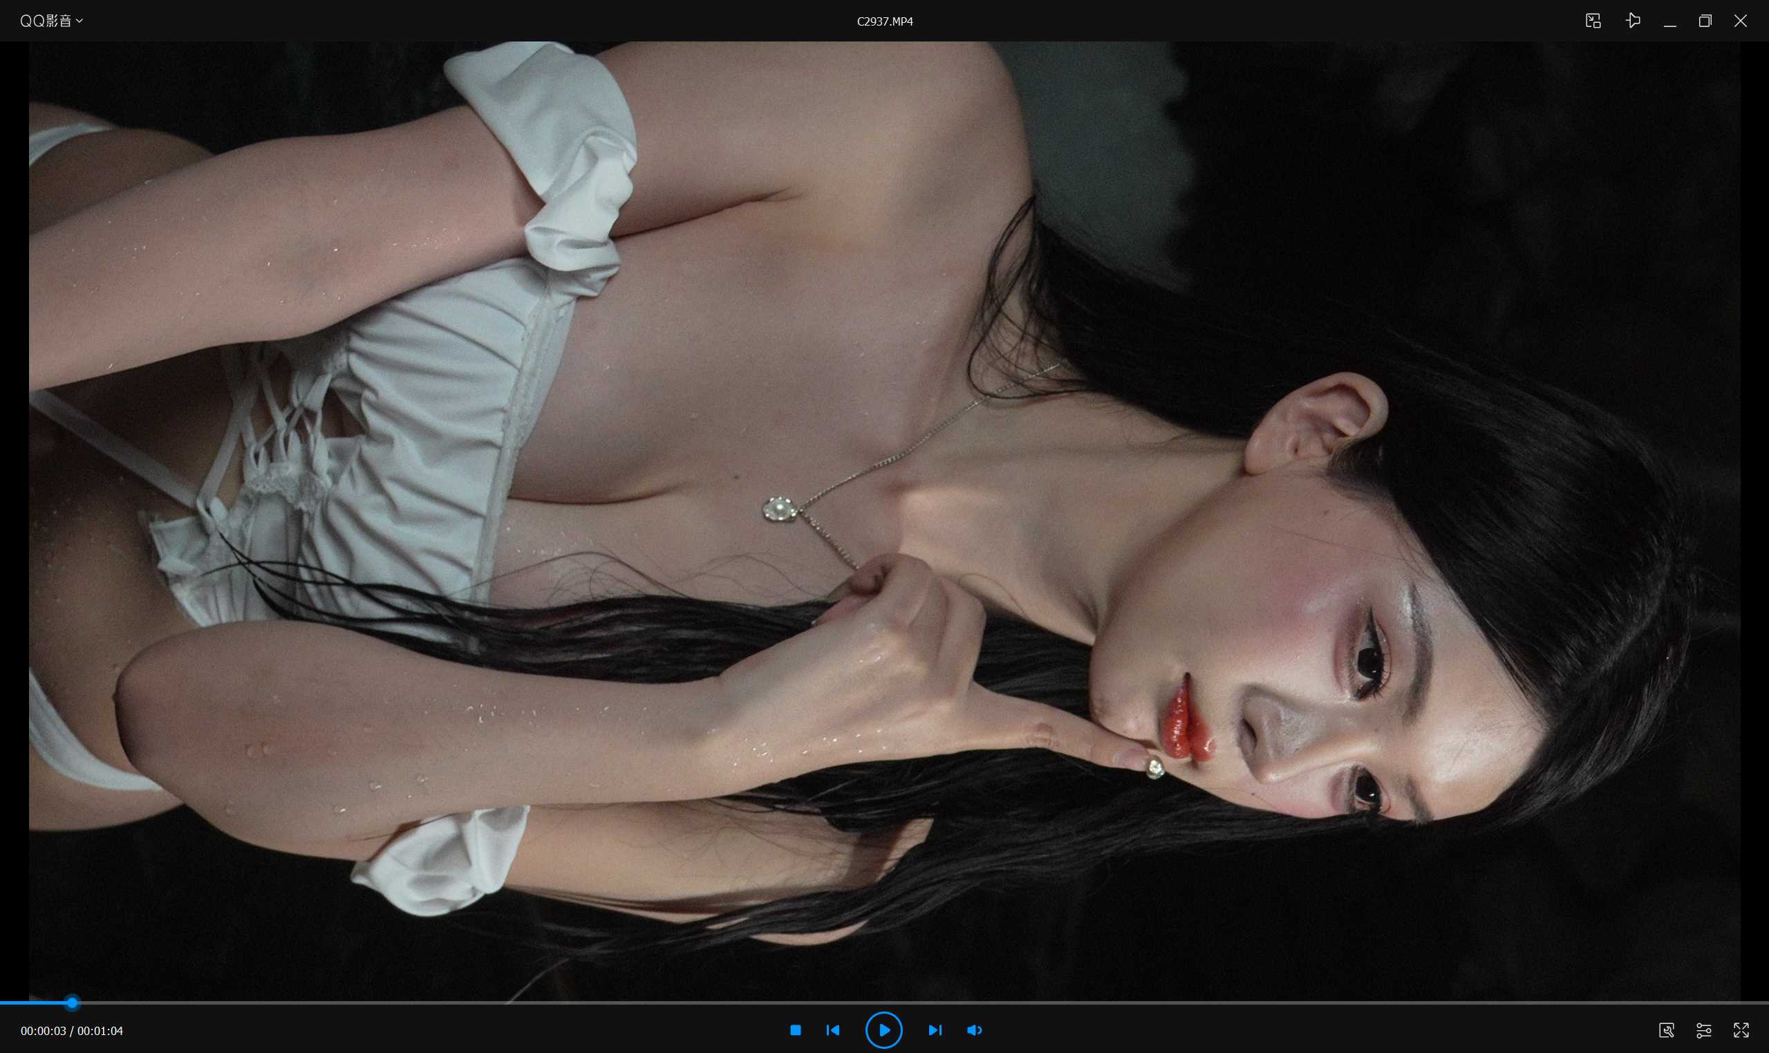Click the blue progress bar handle

coord(72,1003)
